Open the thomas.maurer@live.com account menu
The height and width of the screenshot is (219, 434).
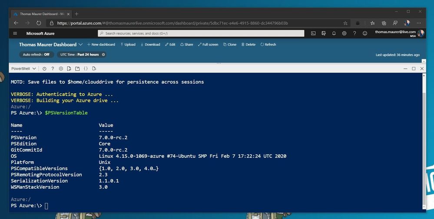(x=399, y=33)
